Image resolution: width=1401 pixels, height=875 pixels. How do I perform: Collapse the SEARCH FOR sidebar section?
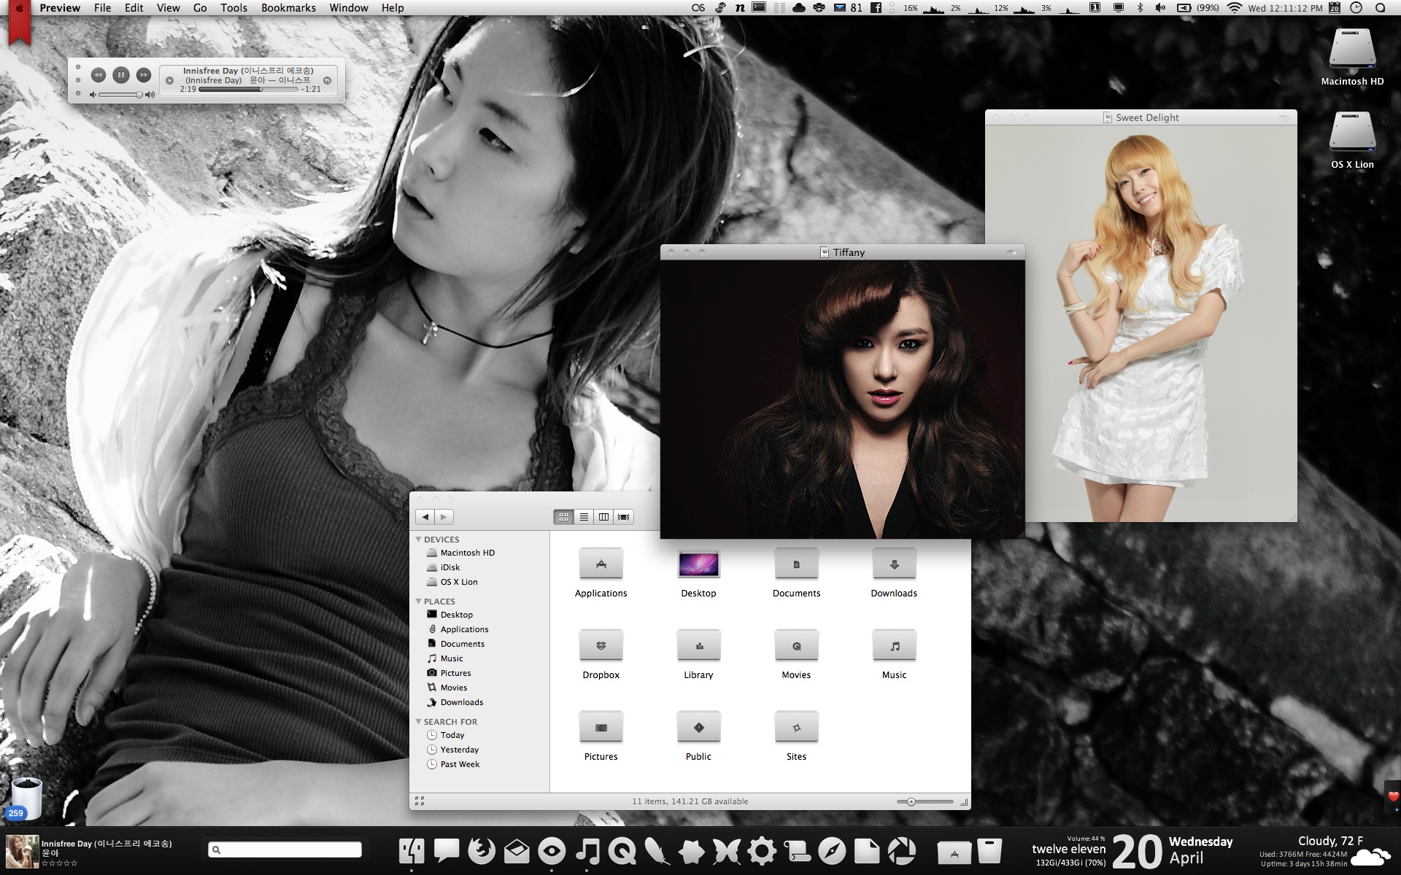point(419,722)
